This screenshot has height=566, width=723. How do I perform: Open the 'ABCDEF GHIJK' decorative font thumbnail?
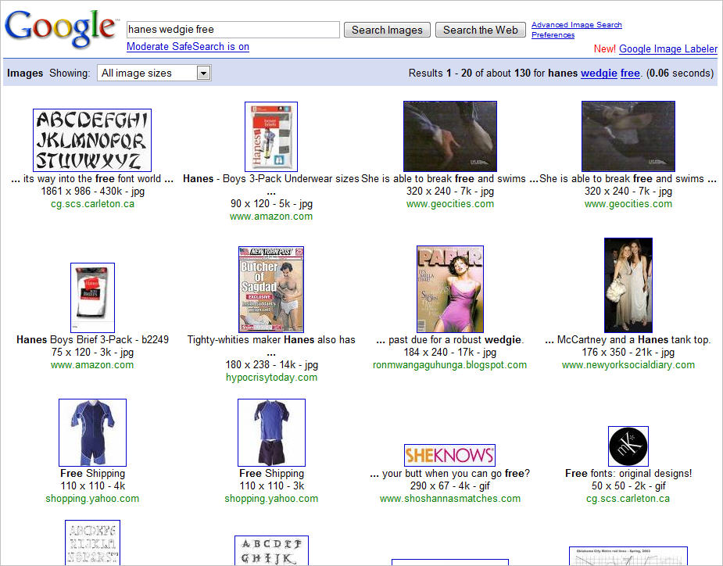coord(271,550)
